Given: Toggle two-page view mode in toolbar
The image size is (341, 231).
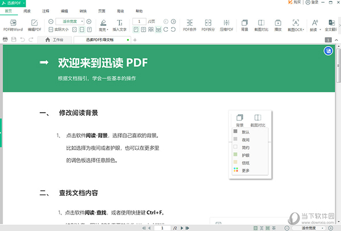Looking at the screenshot, I should (x=143, y=30).
